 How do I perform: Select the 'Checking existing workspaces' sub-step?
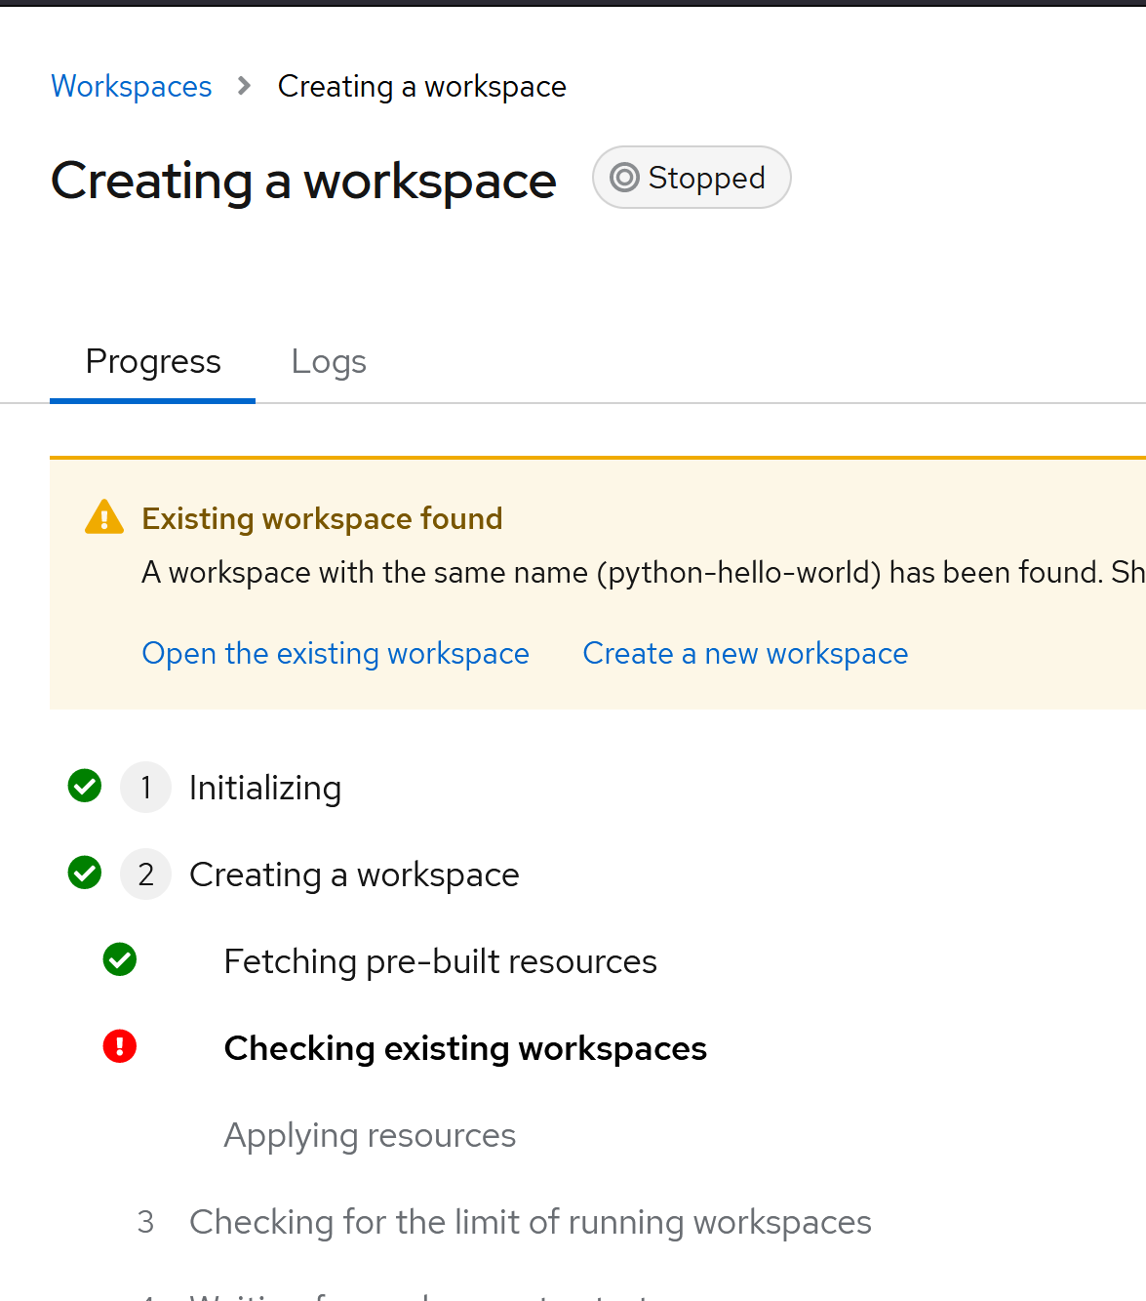[x=465, y=1048]
